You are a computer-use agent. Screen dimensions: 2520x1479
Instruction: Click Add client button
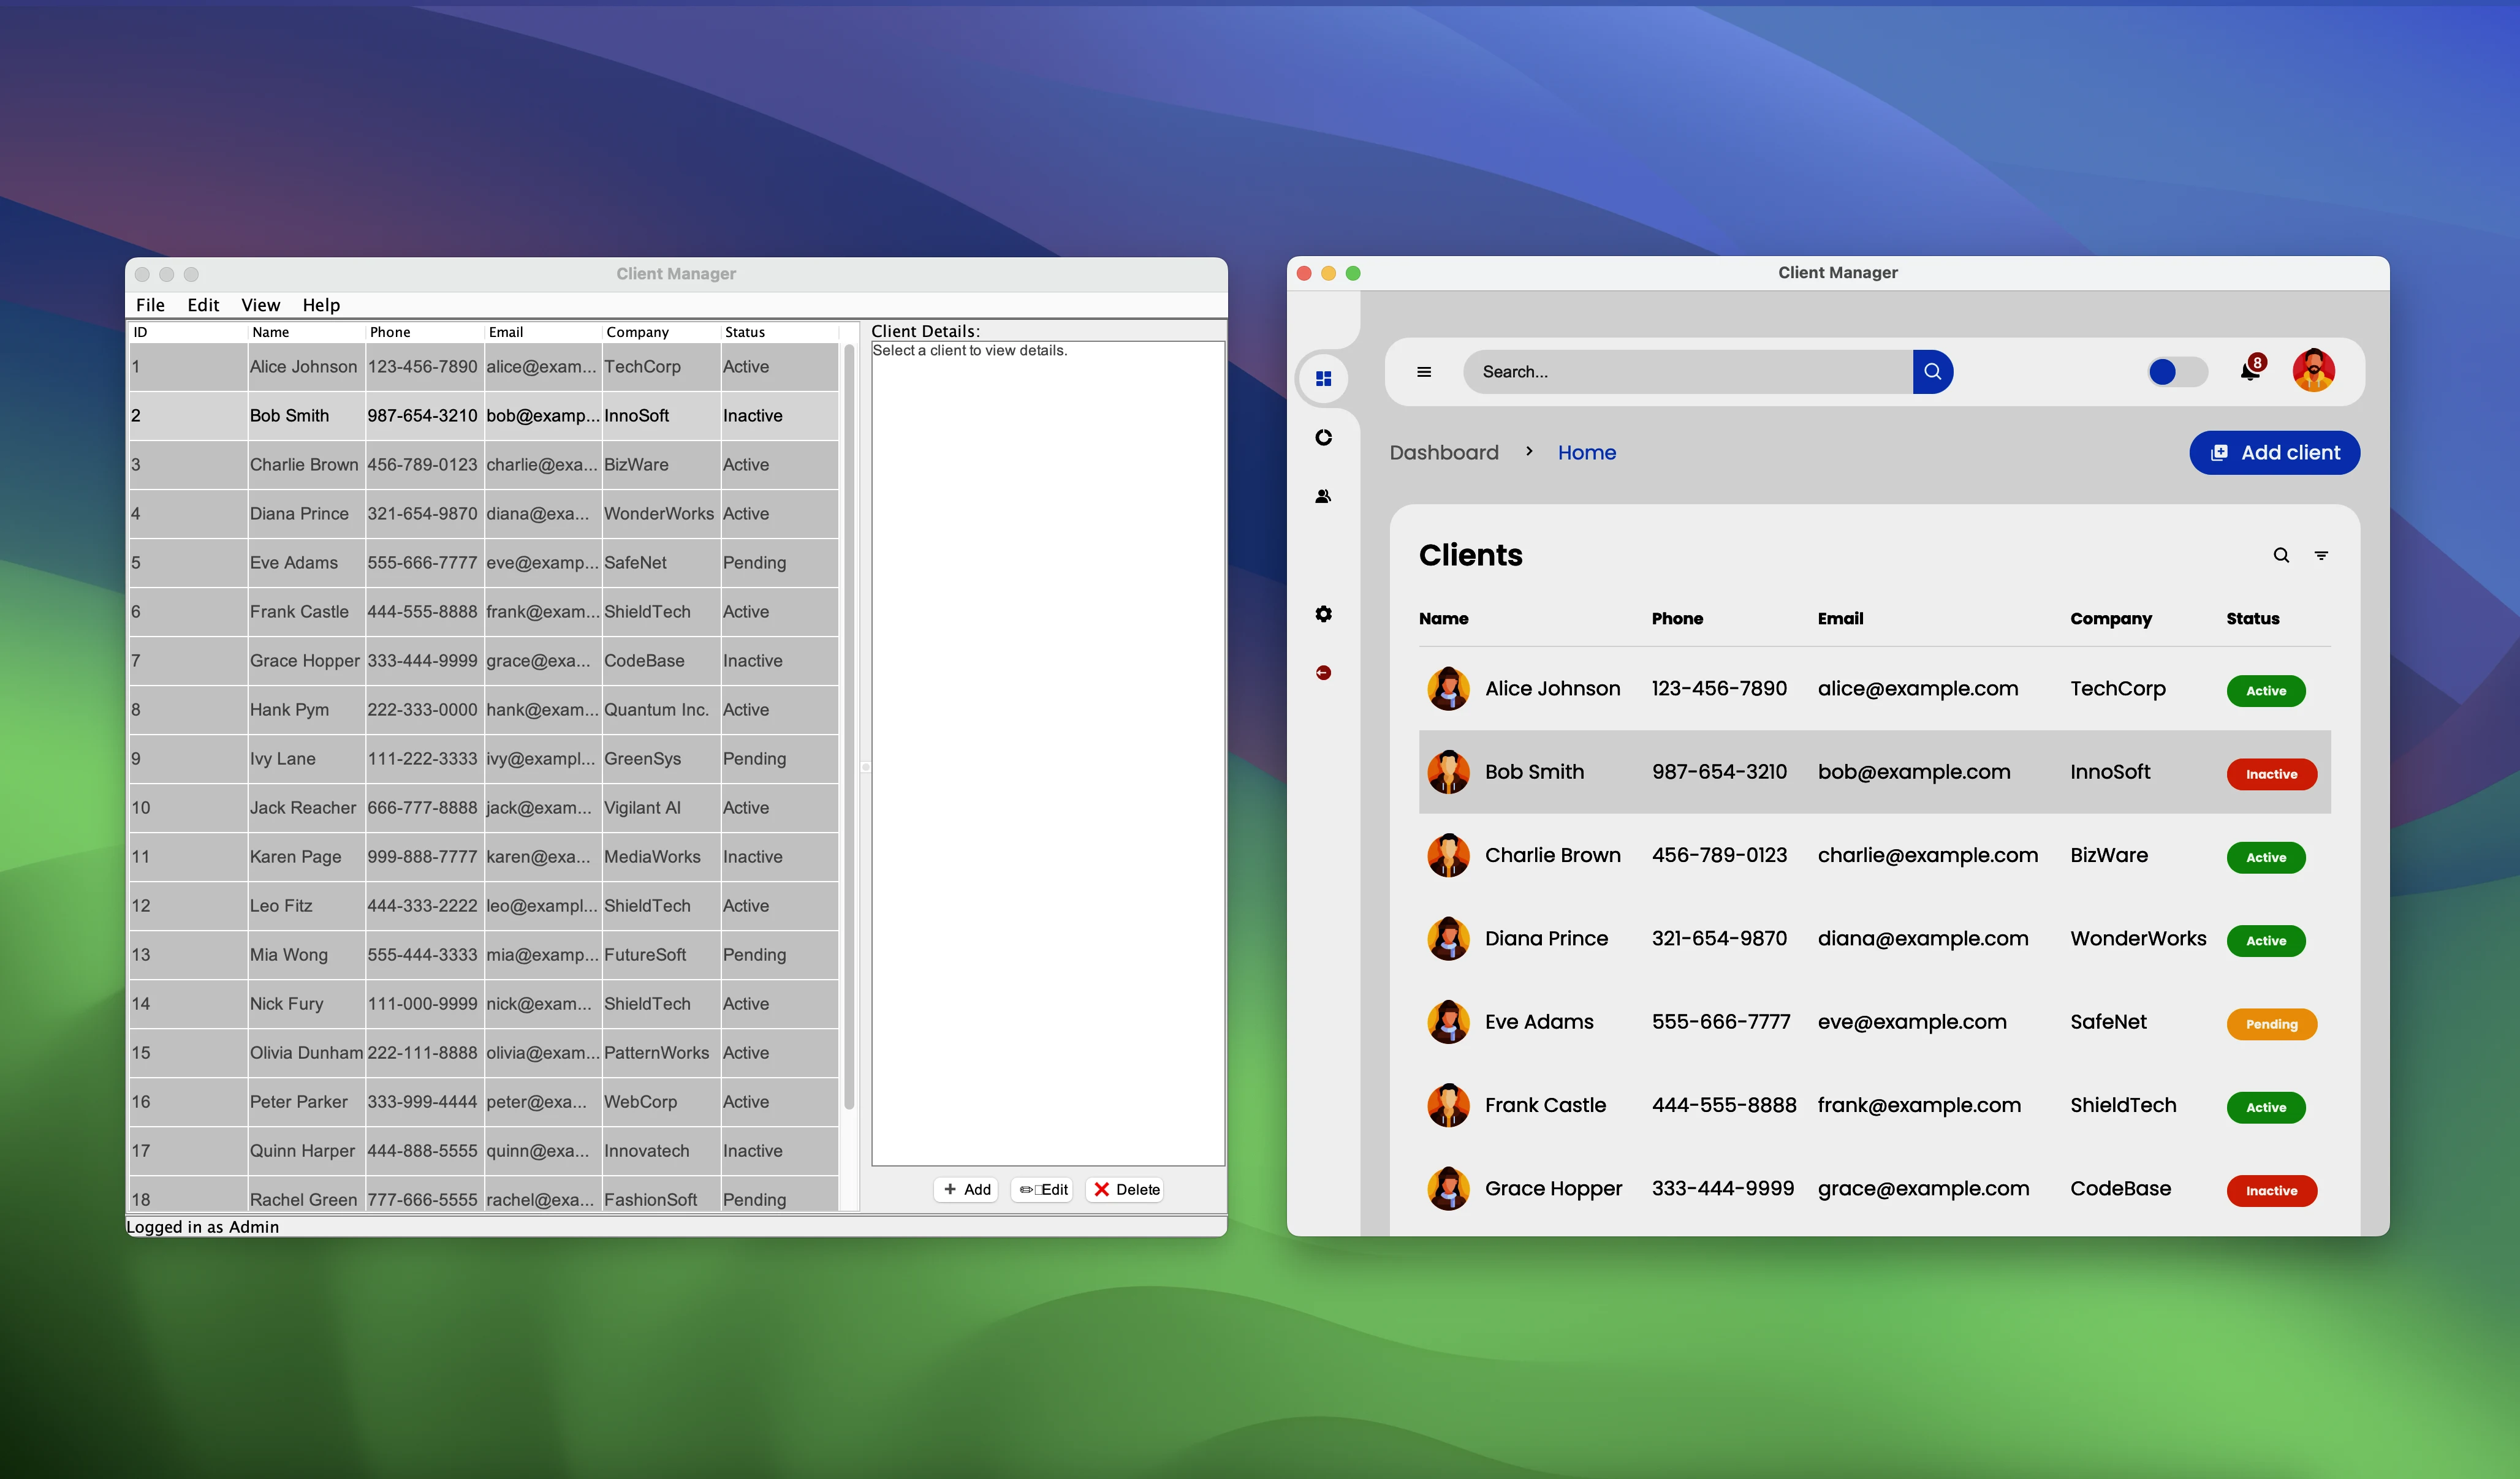coord(2274,453)
